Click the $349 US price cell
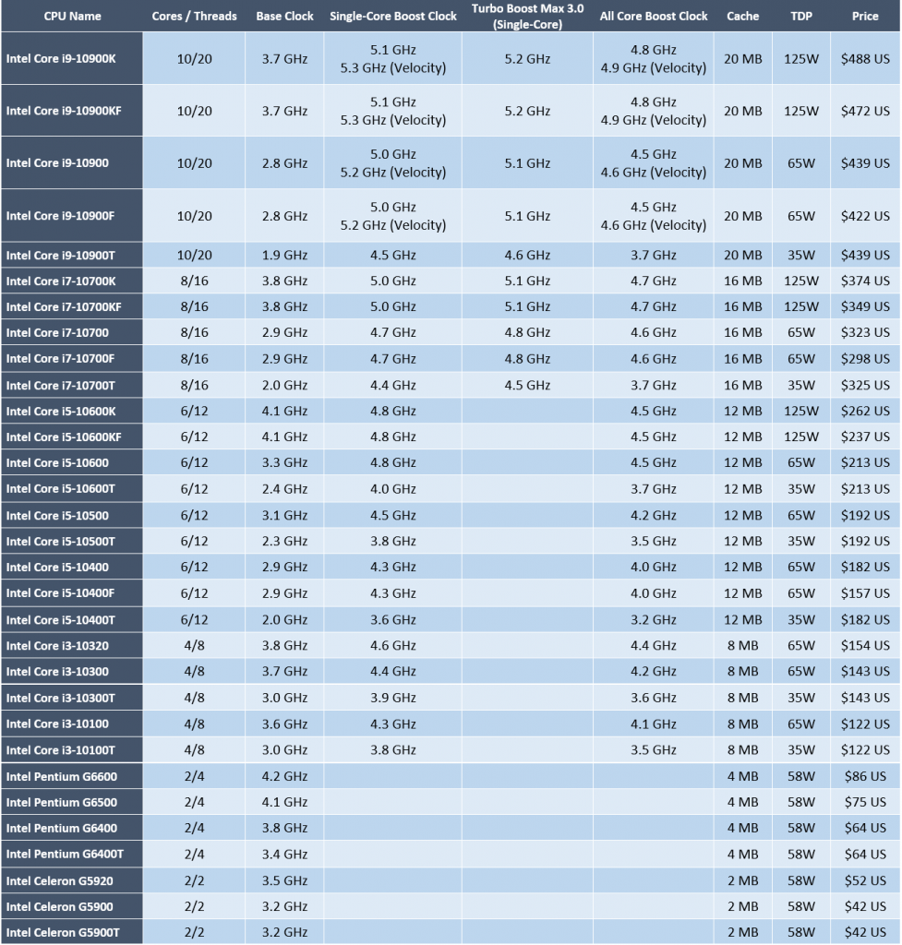Screen dimensions: 902x945 (865, 306)
